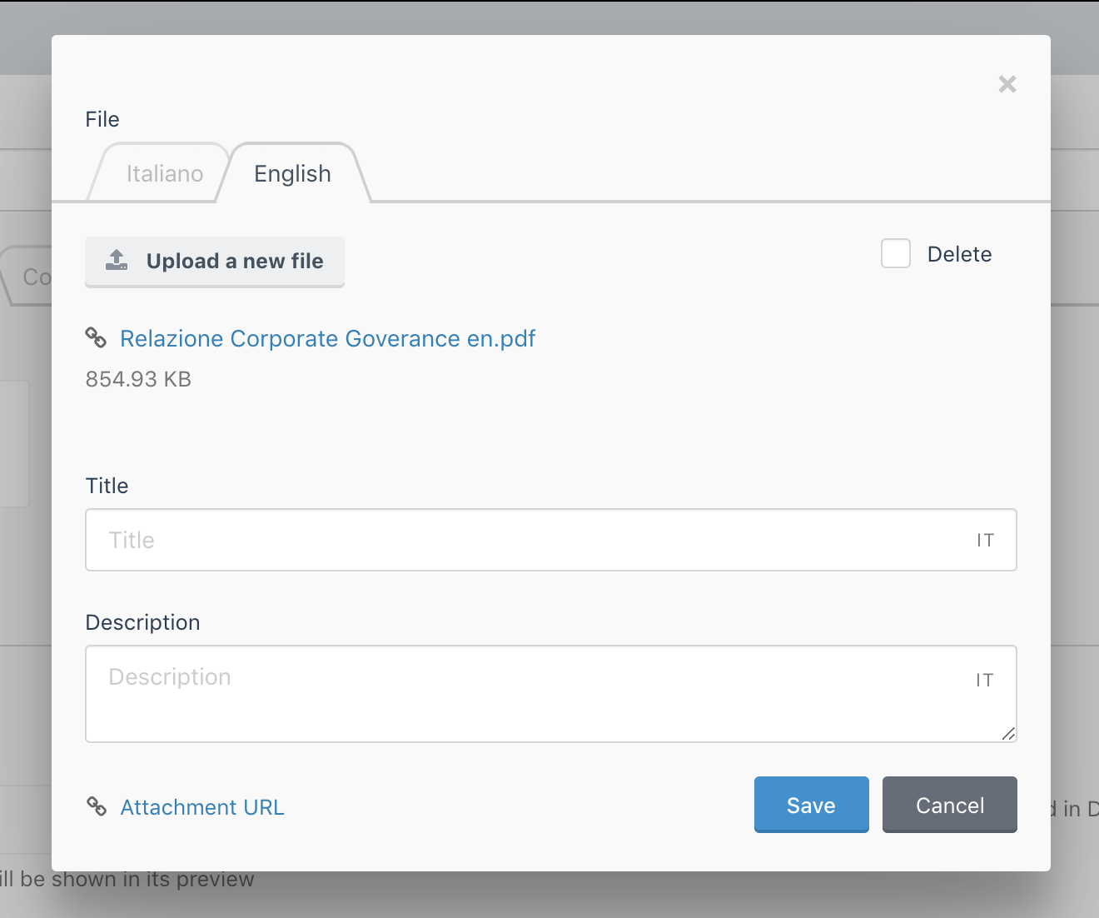The width and height of the screenshot is (1099, 918).
Task: Save the file attachment changes
Action: (x=811, y=805)
